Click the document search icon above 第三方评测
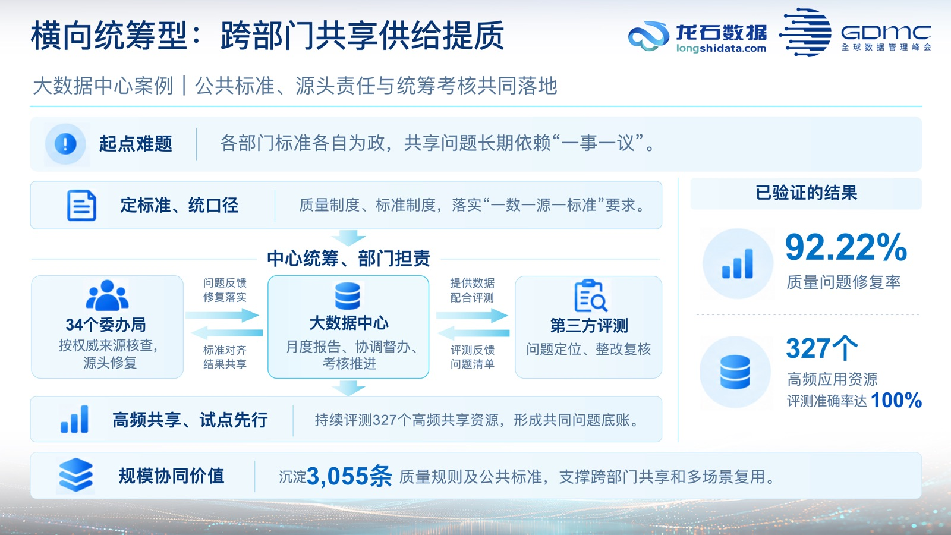 (590, 296)
